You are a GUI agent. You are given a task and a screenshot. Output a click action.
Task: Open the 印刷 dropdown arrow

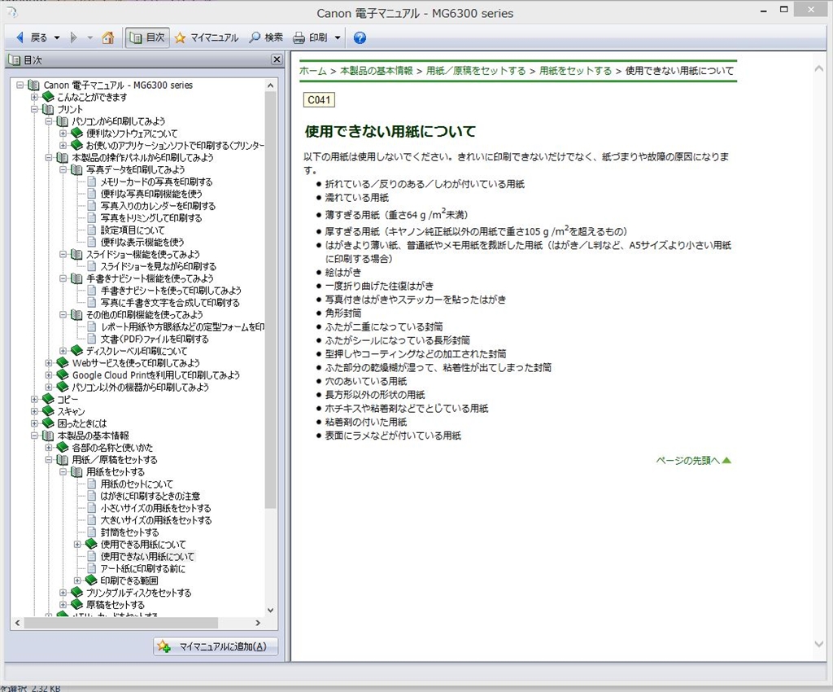(338, 37)
